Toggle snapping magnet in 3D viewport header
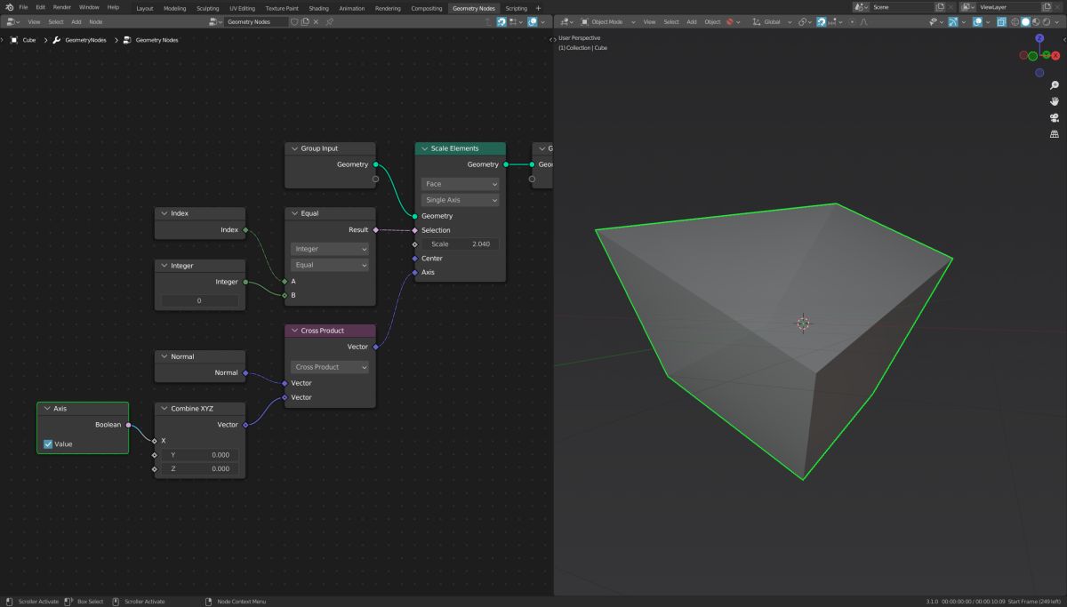The height and width of the screenshot is (607, 1067). [821, 21]
